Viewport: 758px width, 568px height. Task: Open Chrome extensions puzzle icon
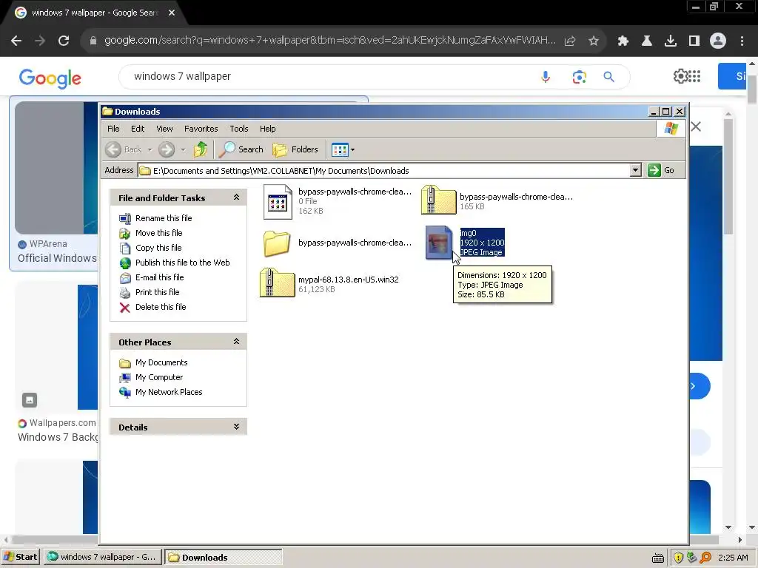click(x=623, y=41)
